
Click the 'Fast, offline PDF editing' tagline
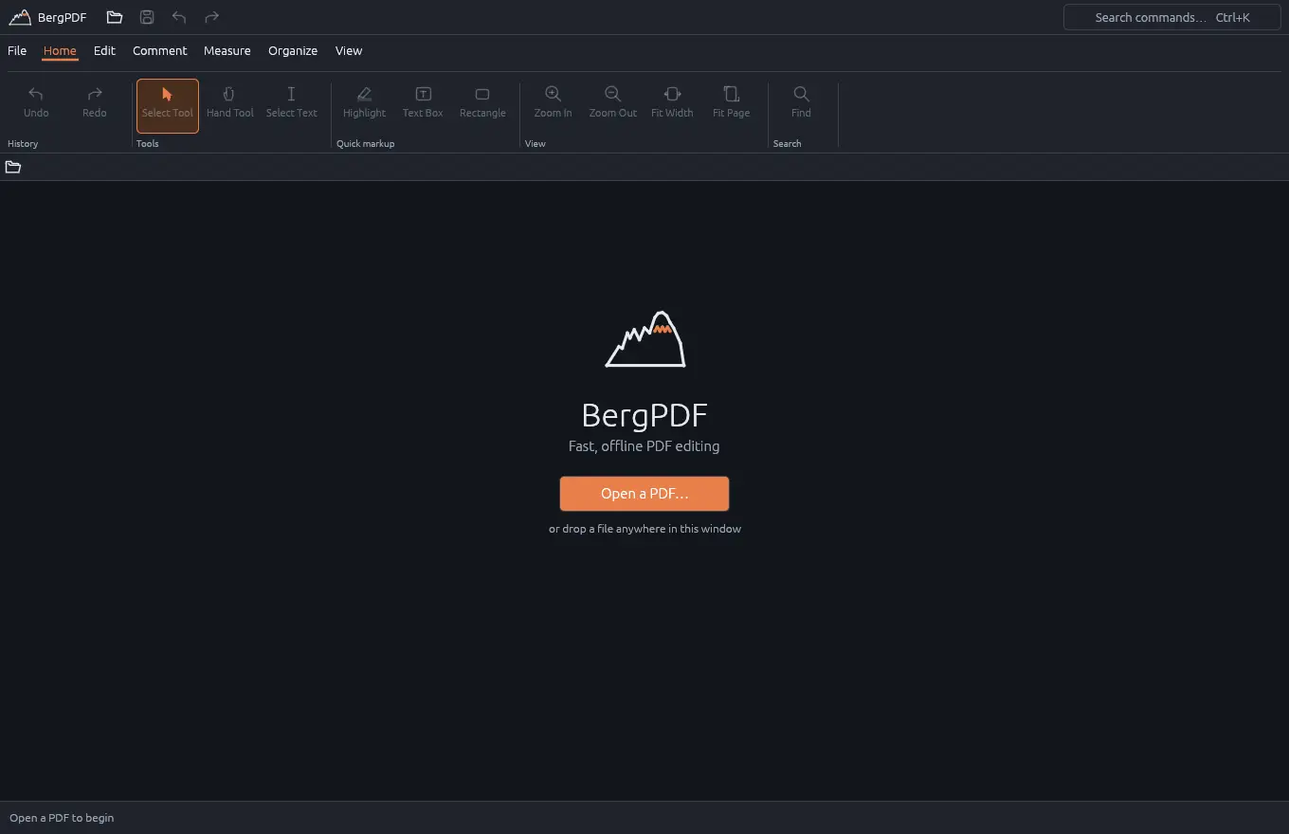click(644, 445)
